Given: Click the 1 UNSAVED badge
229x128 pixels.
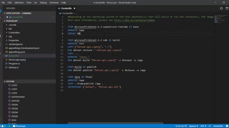Looking at the screenshot, I should pos(26,13).
